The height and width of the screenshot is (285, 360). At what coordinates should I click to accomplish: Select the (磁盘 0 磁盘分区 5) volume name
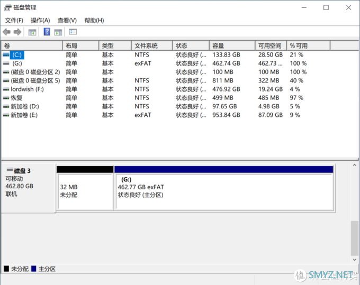(x=35, y=81)
